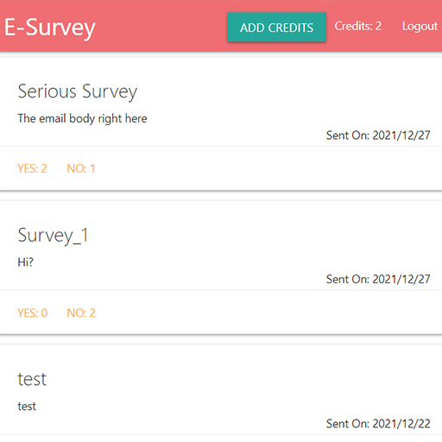Click the 'test' survey body text
Viewport: 442px width, 442px height.
(x=27, y=407)
